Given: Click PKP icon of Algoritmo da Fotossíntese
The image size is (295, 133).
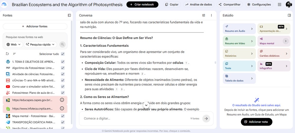Looking at the screenshot, I should 8,68.
